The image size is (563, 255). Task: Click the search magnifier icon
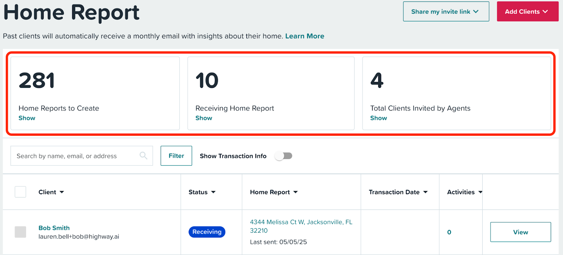coord(143,155)
